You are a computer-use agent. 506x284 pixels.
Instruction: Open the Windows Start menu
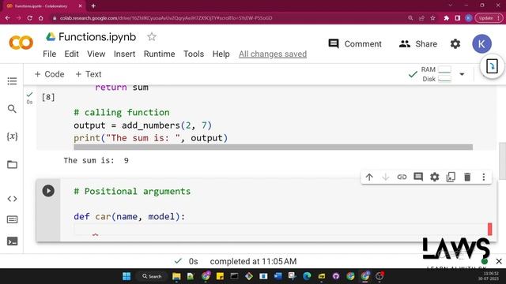pyautogui.click(x=126, y=276)
